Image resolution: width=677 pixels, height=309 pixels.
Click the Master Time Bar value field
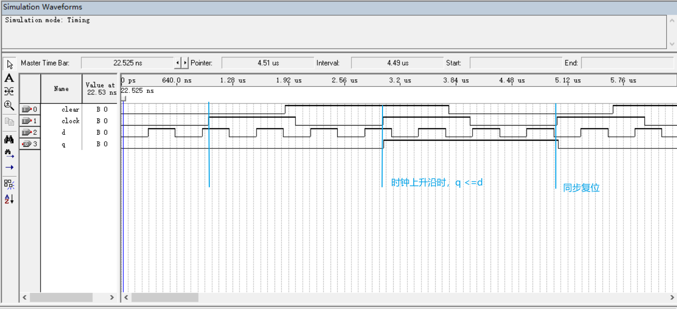(128, 63)
